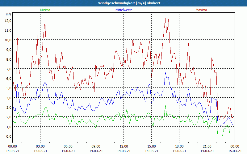Click the 7,0 y-axis label

click(x=9, y=69)
